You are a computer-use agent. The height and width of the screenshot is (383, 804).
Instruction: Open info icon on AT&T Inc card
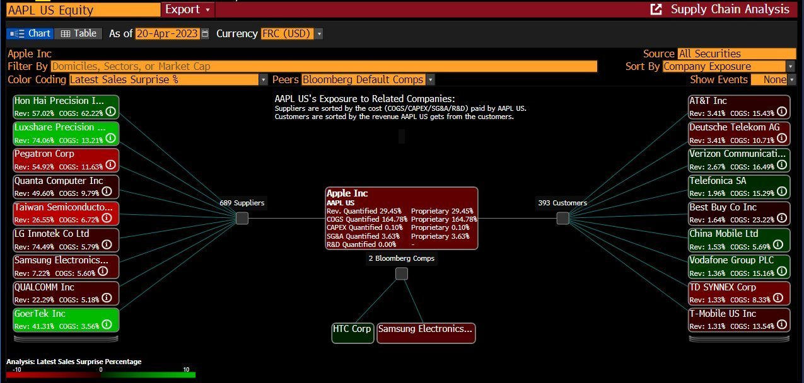pos(782,111)
